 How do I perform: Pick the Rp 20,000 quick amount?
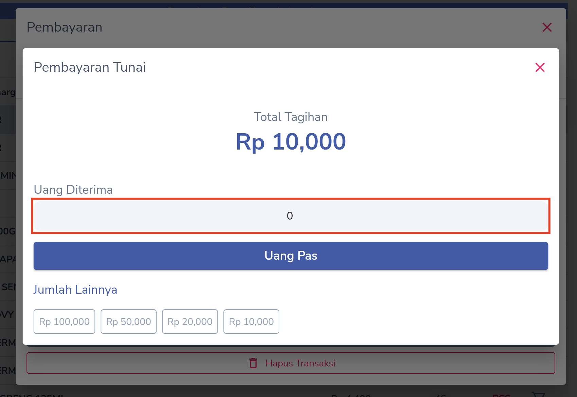(x=190, y=322)
